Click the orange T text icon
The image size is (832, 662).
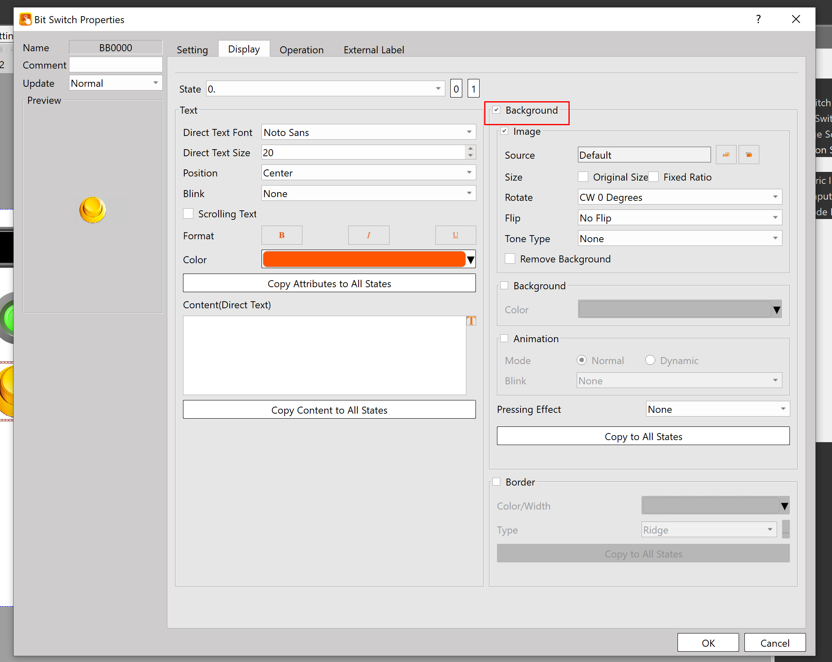(471, 321)
